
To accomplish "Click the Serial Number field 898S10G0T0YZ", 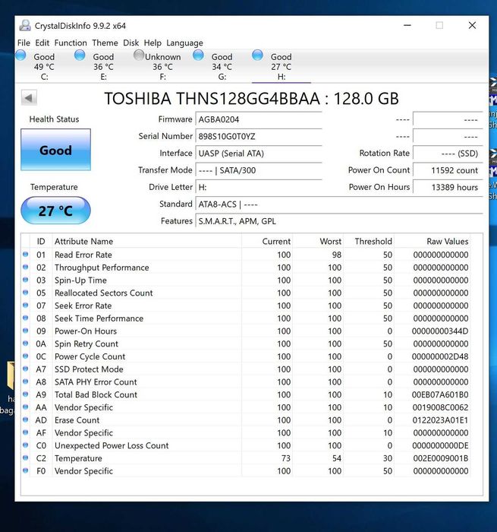I will [259, 136].
